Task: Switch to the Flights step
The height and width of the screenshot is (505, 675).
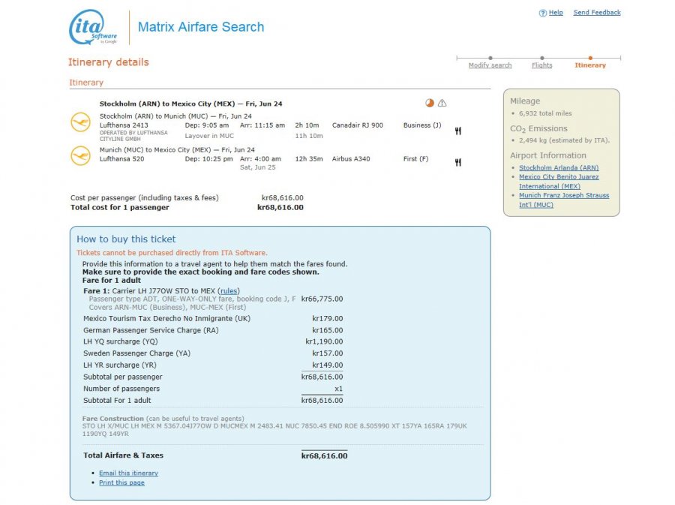Action: pos(541,65)
